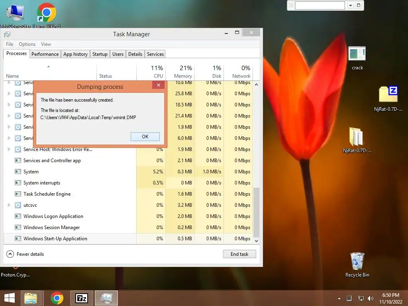Show hidden tray icons arrow
The height and width of the screenshot is (306, 408).
point(339,298)
